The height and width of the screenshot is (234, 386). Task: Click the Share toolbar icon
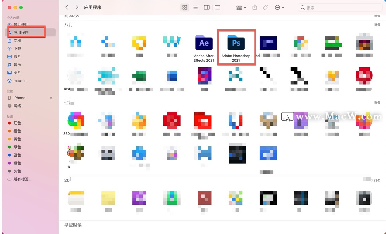(x=255, y=7)
